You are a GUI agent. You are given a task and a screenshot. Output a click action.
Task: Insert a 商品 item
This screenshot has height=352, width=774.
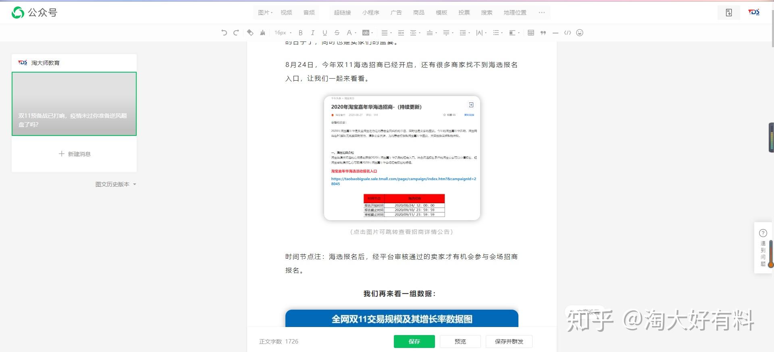(x=418, y=12)
